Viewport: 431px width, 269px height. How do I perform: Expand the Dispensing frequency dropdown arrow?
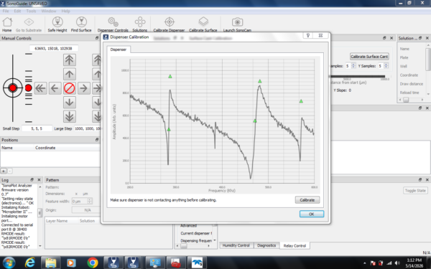[215, 240]
